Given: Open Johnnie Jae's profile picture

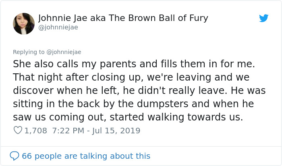Looking at the screenshot, I should coord(23,23).
